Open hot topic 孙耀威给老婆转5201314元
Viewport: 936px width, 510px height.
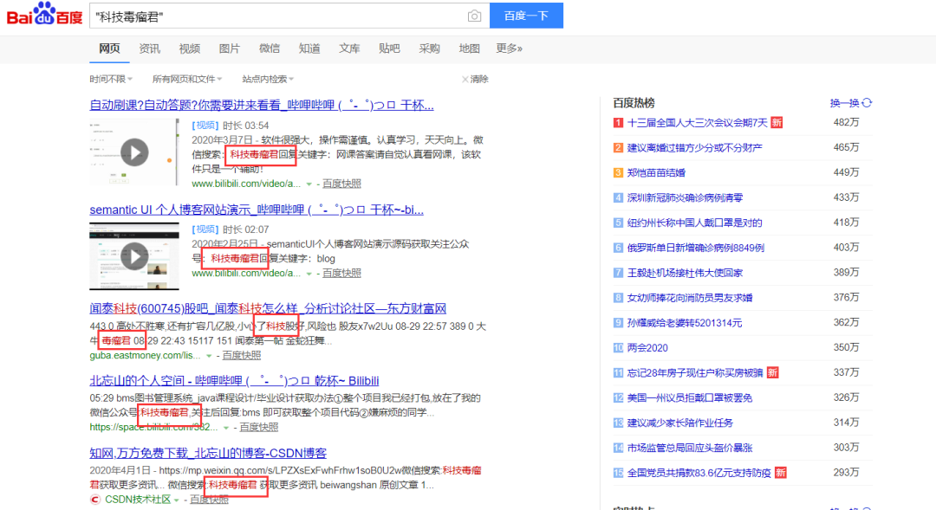coord(684,323)
